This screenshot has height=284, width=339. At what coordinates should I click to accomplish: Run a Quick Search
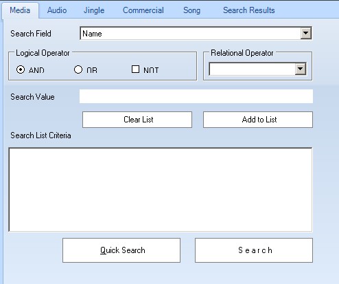click(x=121, y=250)
